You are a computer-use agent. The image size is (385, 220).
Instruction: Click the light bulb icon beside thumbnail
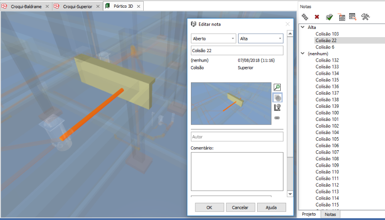coord(277,108)
